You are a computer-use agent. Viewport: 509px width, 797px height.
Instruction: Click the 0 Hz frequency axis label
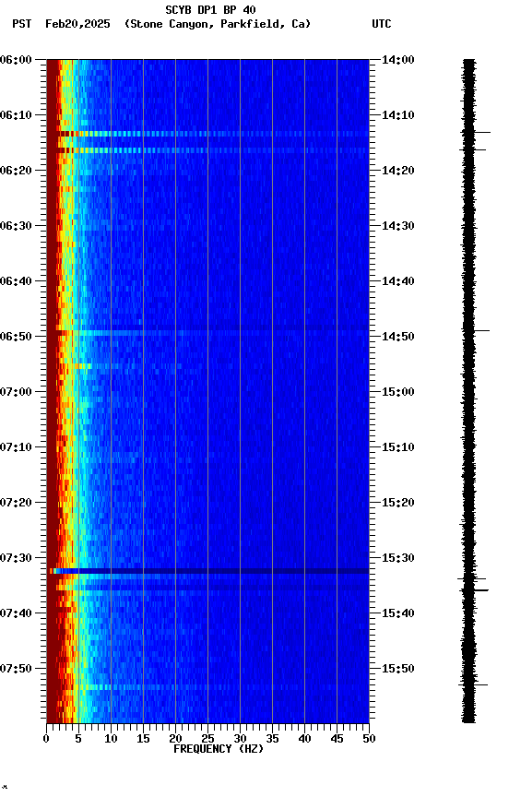[x=46, y=739]
